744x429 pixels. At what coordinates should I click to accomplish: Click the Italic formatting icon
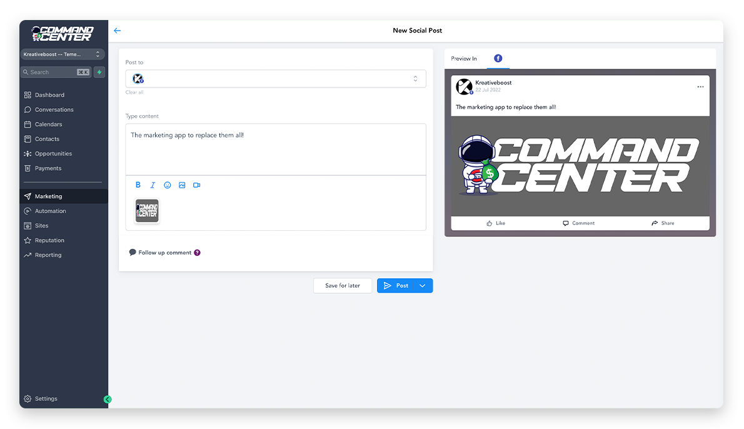153,185
